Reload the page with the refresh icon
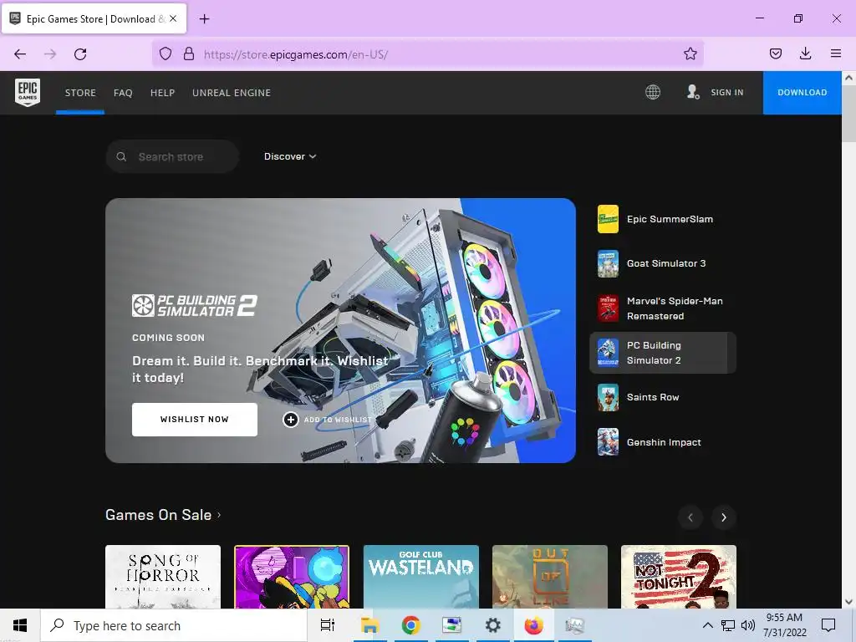 (80, 54)
